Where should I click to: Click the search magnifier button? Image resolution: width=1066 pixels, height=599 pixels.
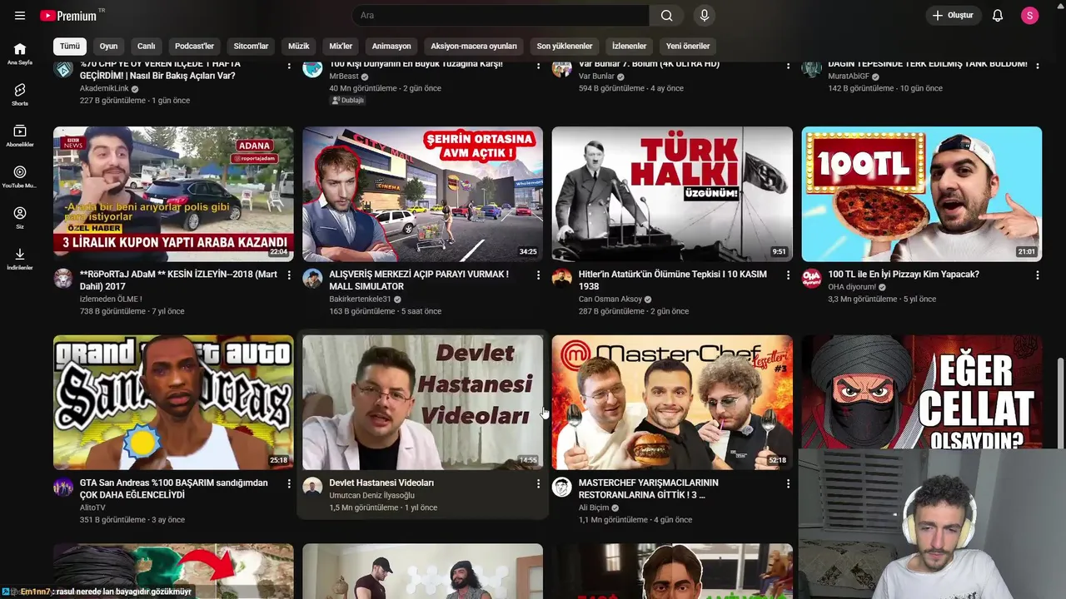click(x=666, y=16)
